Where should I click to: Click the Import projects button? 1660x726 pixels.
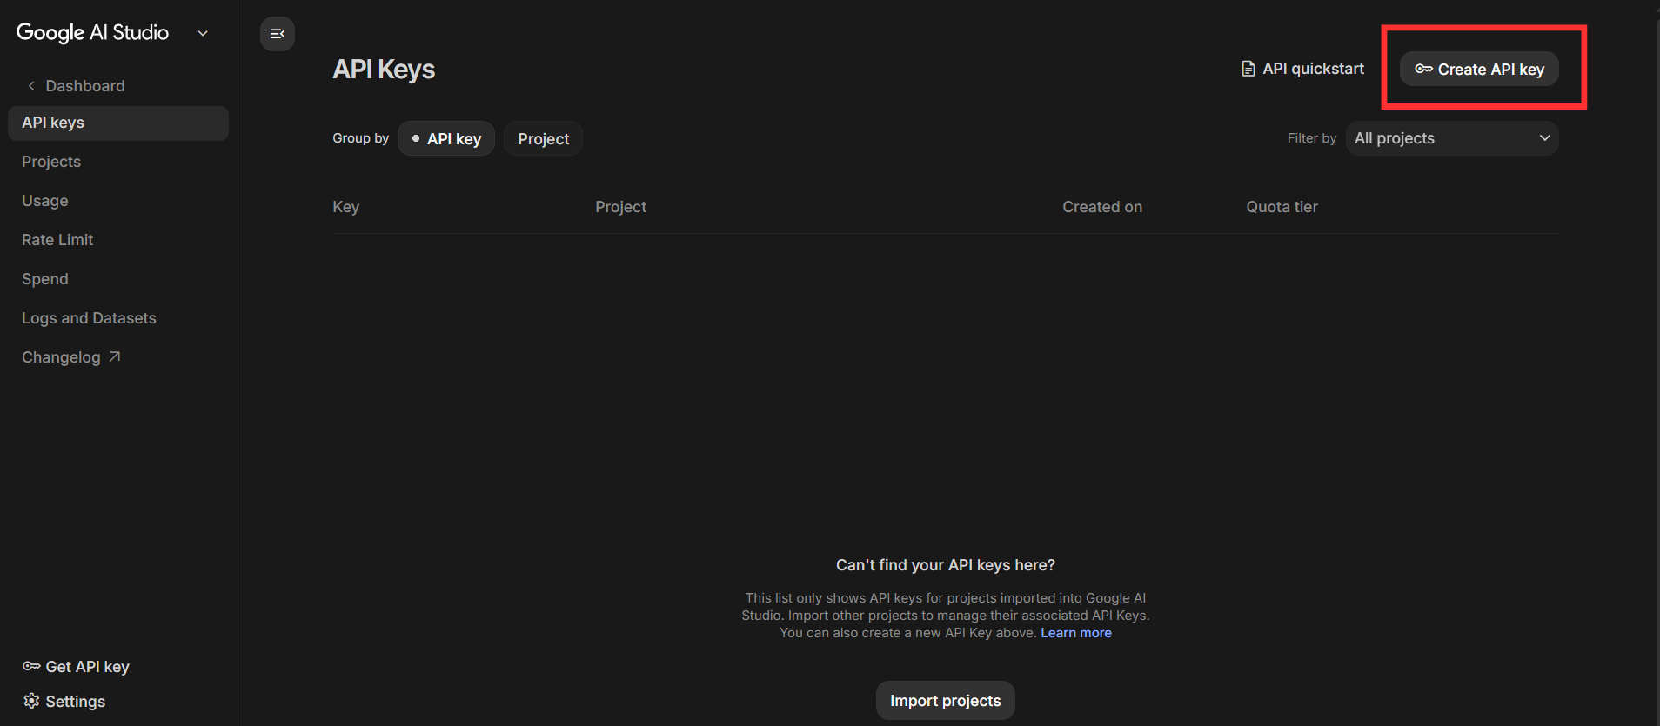pos(946,701)
